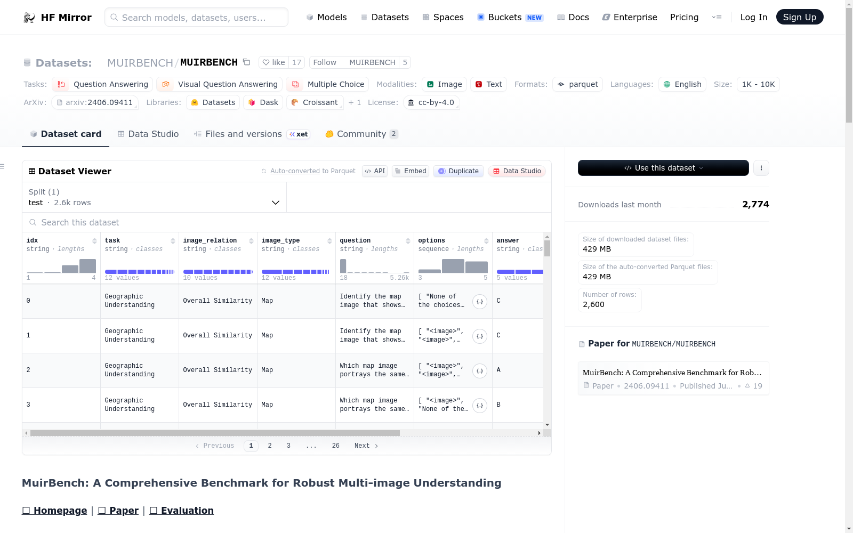Filter by Image modality tag
This screenshot has height=533, width=853.
[x=445, y=84]
